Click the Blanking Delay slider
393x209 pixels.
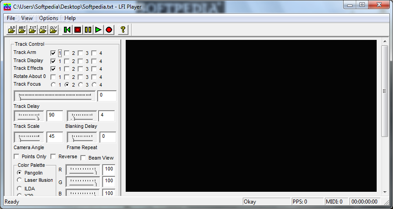[x=82, y=116]
